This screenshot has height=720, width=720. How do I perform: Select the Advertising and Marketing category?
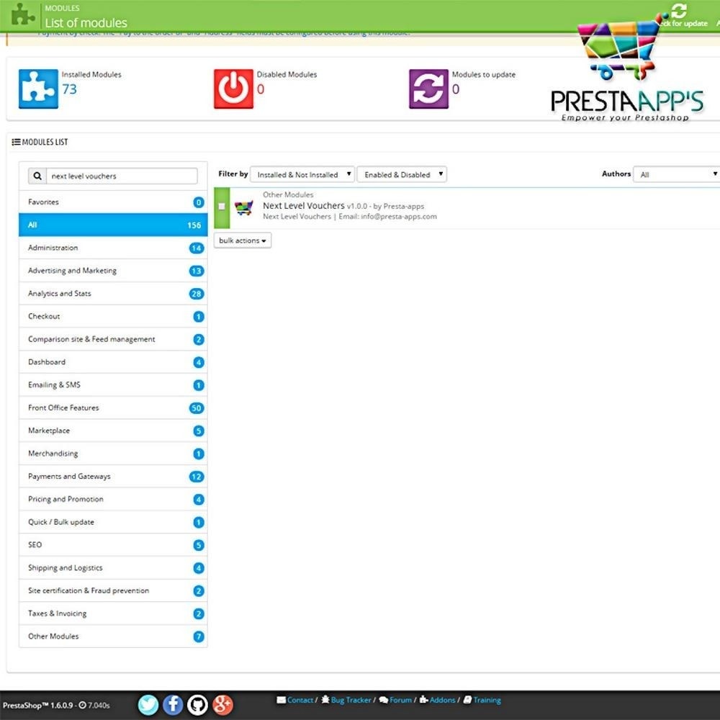pyautogui.click(x=113, y=271)
